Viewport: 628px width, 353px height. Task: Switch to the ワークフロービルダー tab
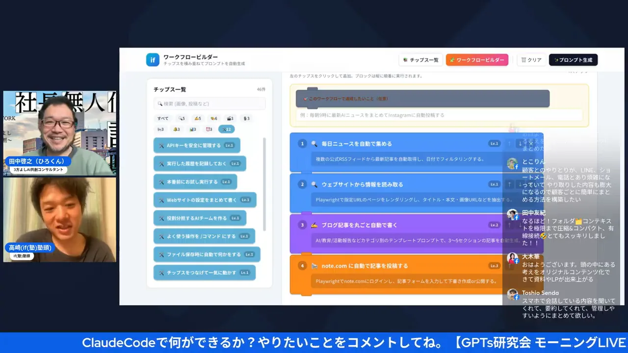coord(477,60)
